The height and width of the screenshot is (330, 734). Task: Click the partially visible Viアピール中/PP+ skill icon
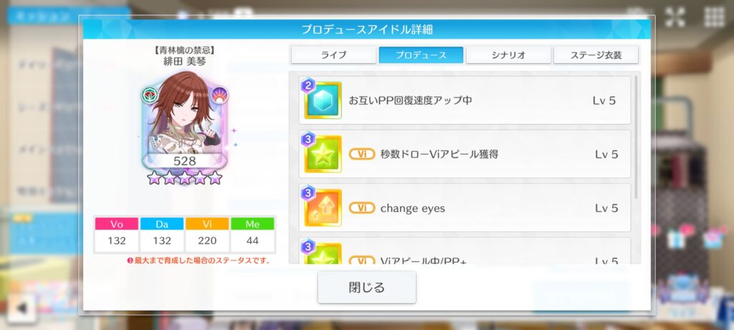tap(323, 253)
